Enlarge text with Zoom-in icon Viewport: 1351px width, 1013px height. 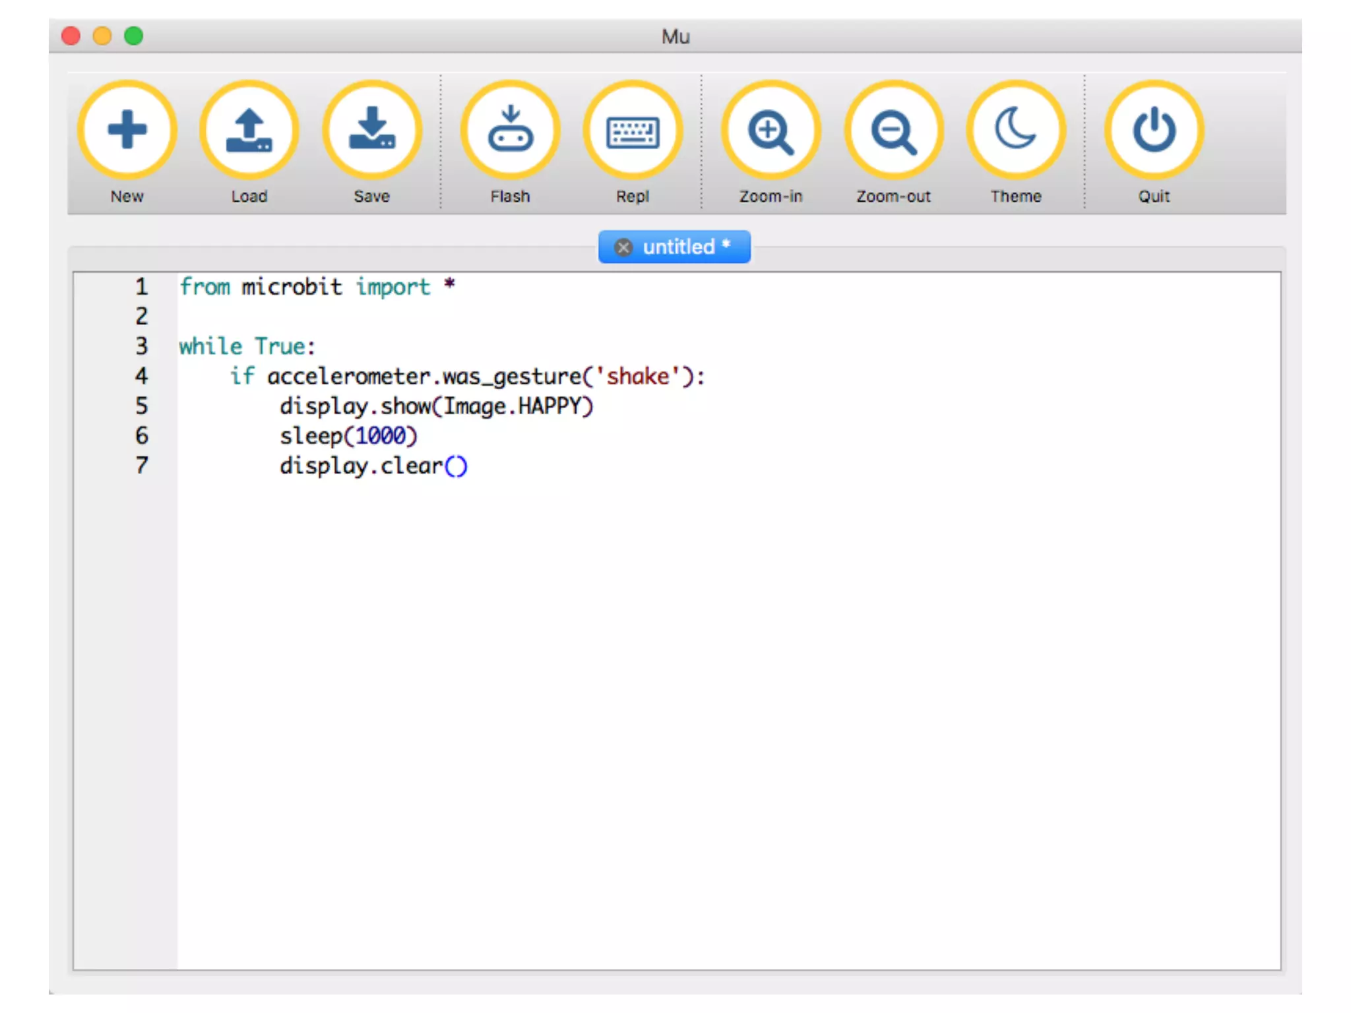(x=770, y=130)
